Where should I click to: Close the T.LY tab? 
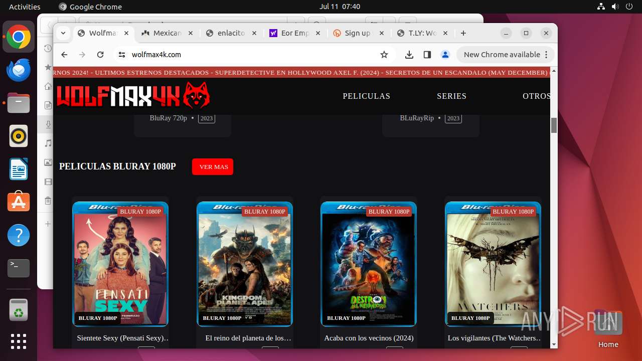click(445, 33)
